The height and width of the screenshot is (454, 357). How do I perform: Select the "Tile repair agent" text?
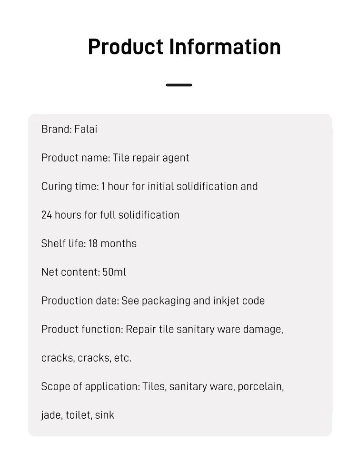pyautogui.click(x=151, y=158)
